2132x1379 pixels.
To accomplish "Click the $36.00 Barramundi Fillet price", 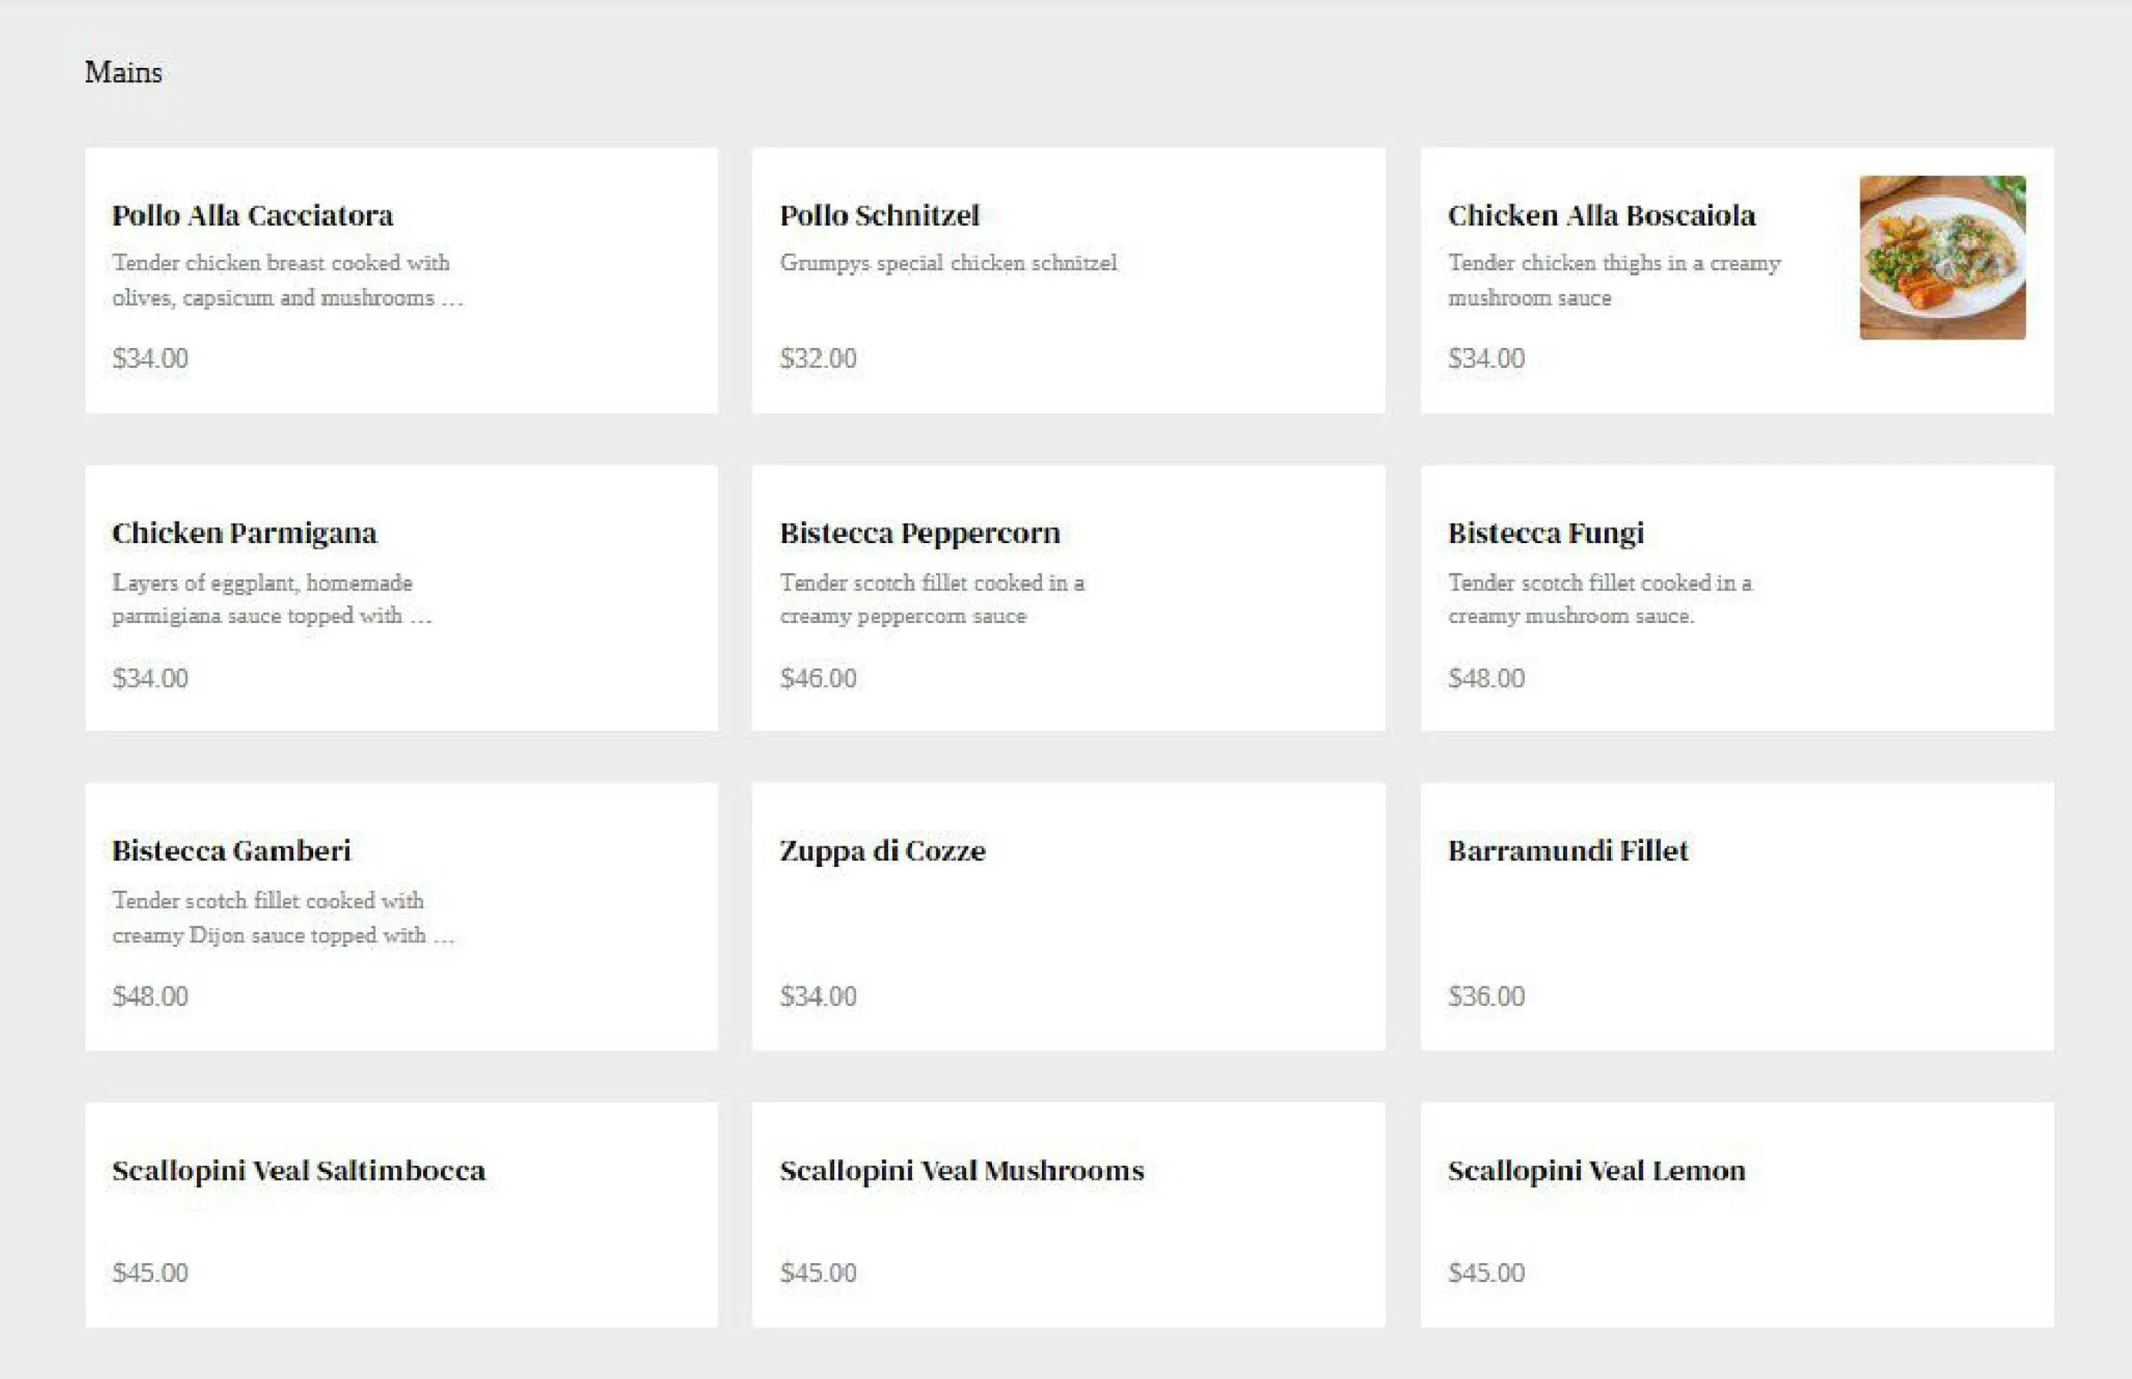I will [x=1486, y=996].
